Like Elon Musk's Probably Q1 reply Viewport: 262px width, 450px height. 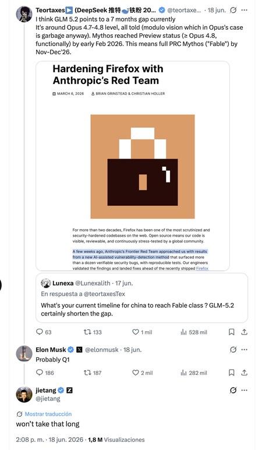click(142, 373)
